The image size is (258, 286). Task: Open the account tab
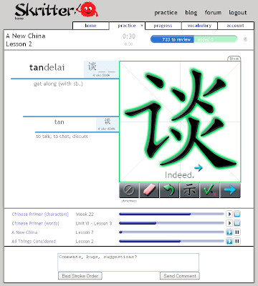click(236, 26)
